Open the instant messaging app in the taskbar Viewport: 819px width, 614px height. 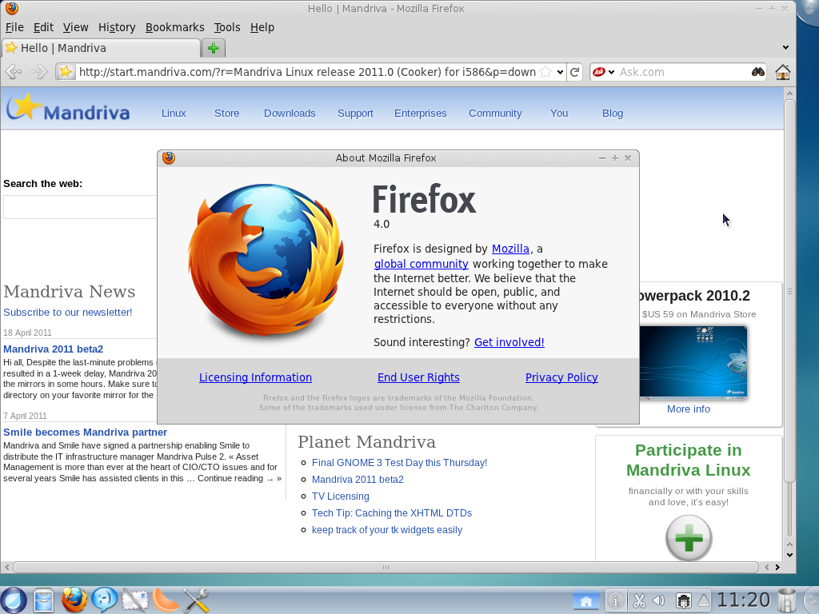tap(105, 600)
